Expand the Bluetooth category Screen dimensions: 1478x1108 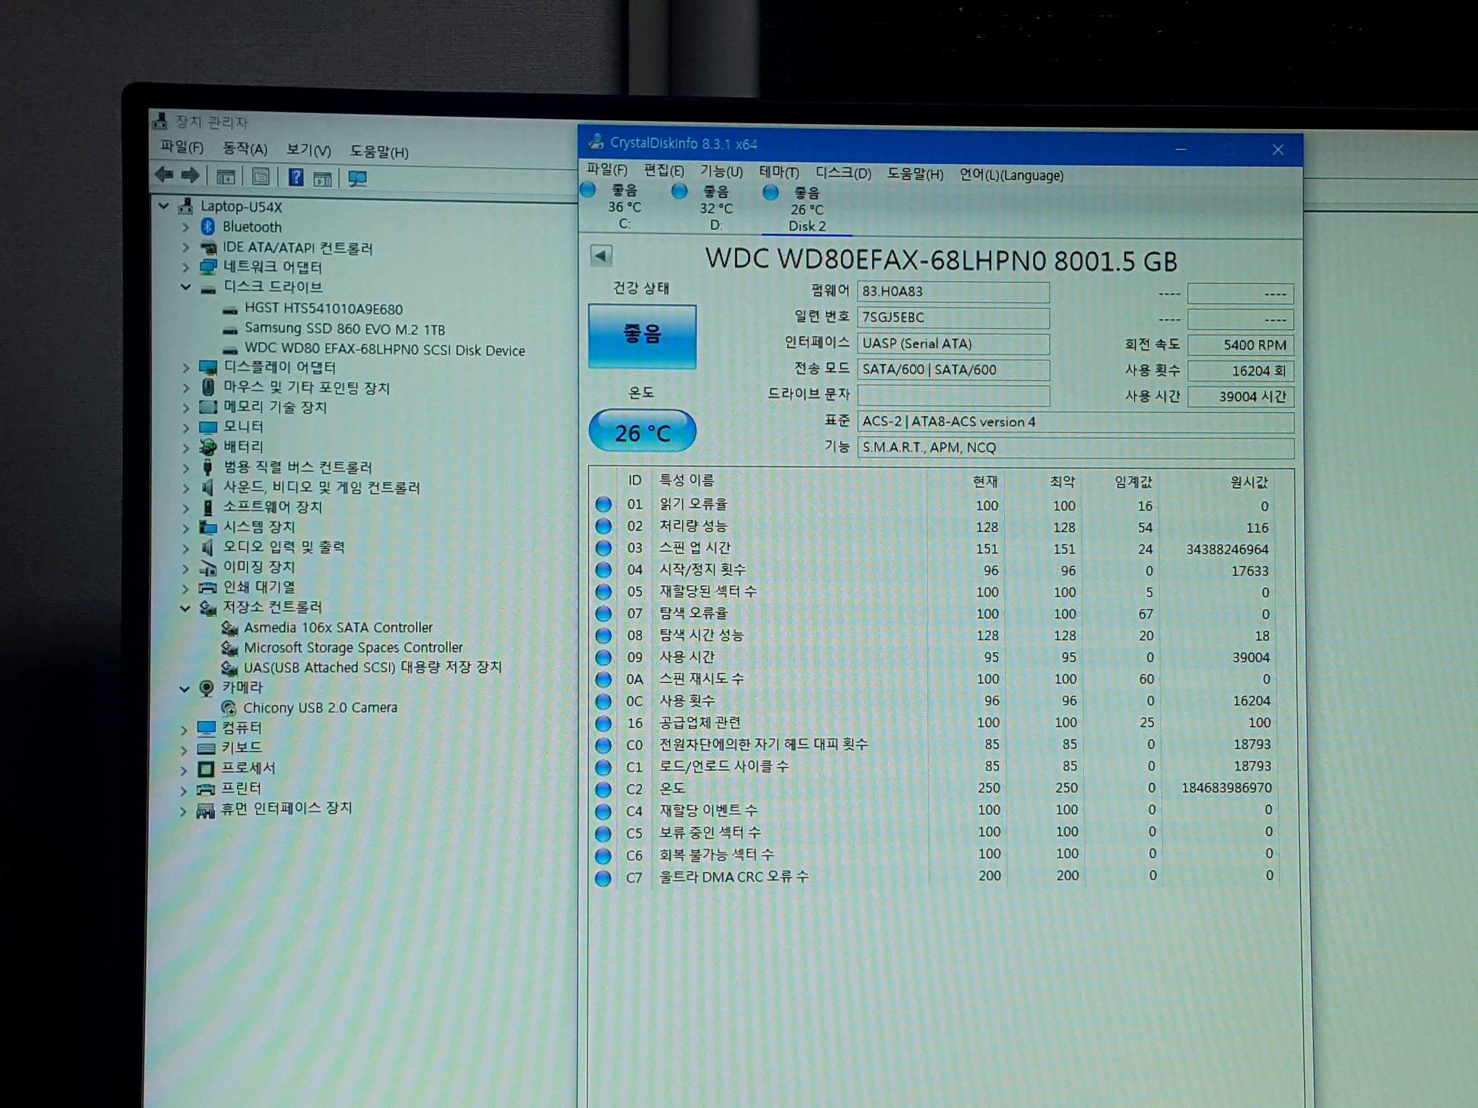(186, 227)
